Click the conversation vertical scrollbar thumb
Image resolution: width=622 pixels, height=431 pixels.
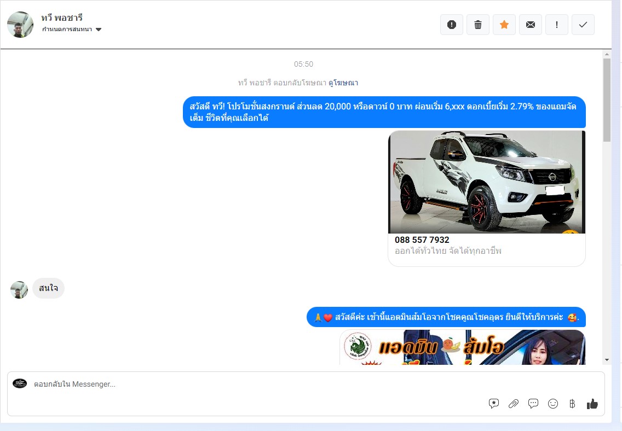tap(607, 100)
